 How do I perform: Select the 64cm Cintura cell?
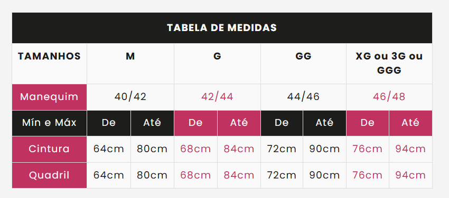109,149
